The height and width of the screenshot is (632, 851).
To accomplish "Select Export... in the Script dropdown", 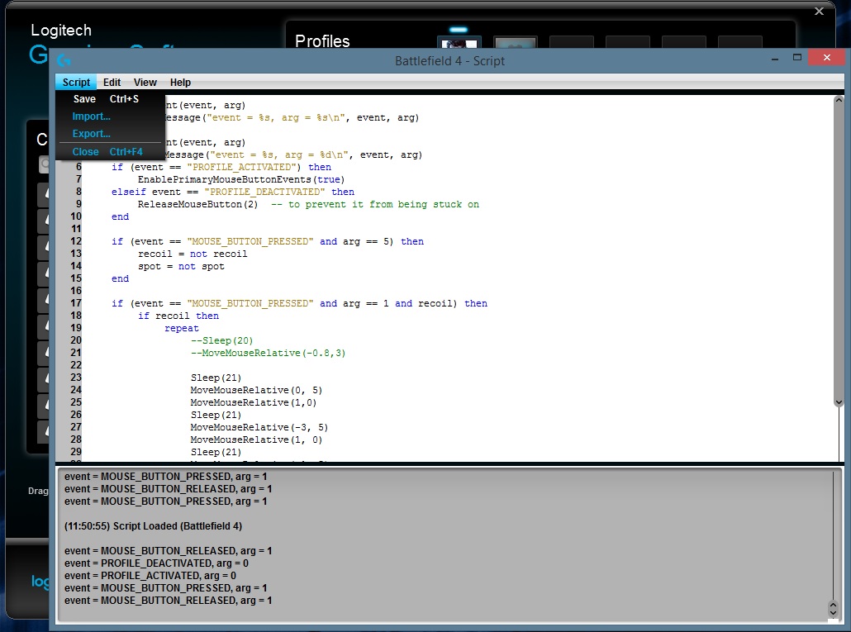I will [91, 134].
